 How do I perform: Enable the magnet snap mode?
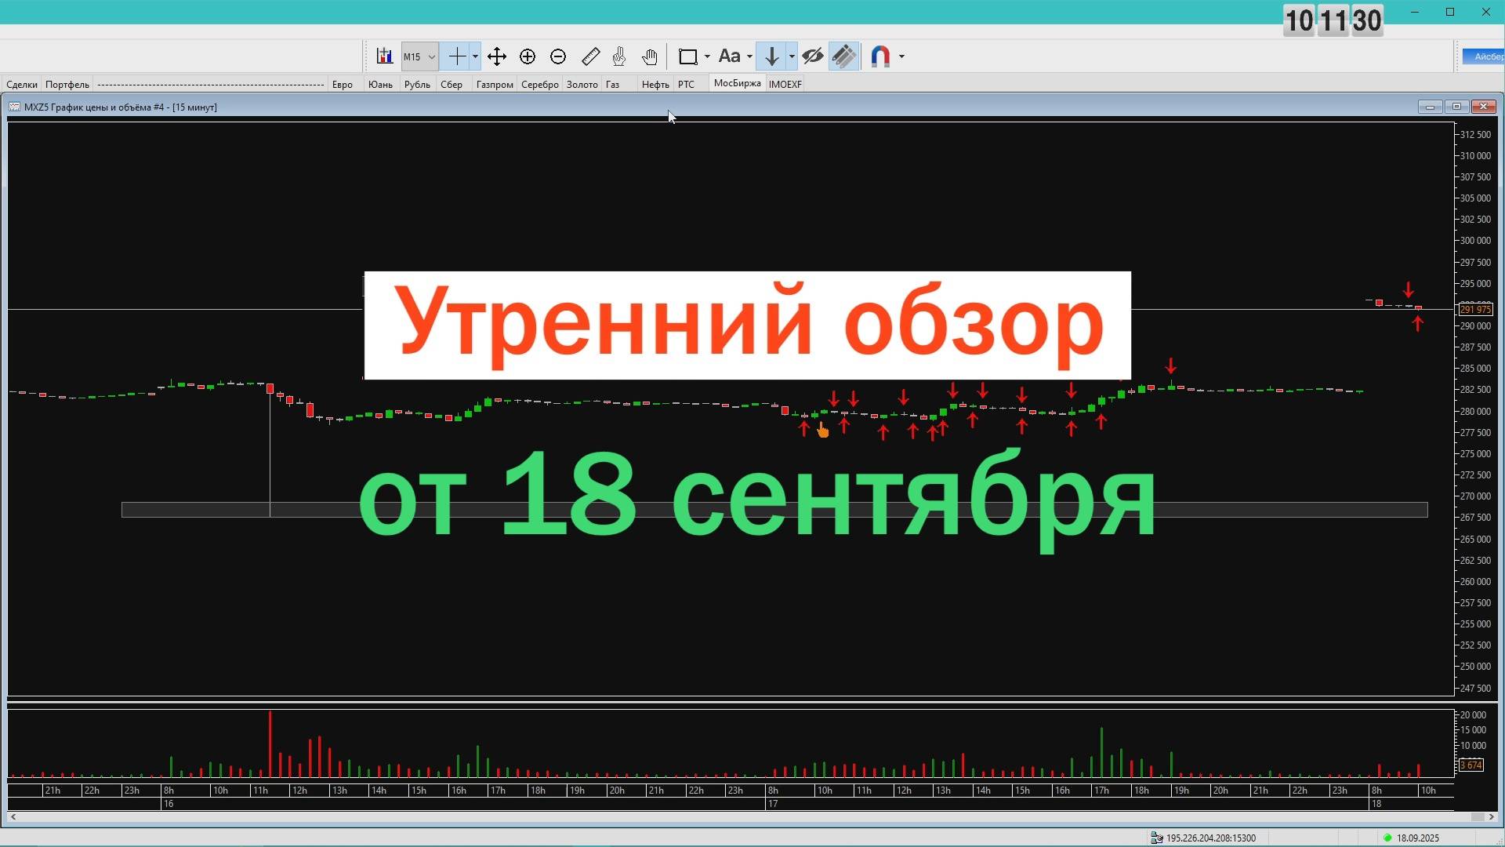pyautogui.click(x=879, y=56)
